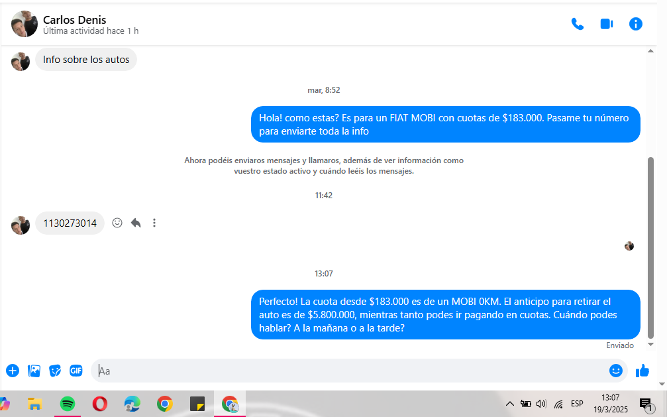Open battery status in system tray
This screenshot has height=417, width=667.
(x=526, y=404)
